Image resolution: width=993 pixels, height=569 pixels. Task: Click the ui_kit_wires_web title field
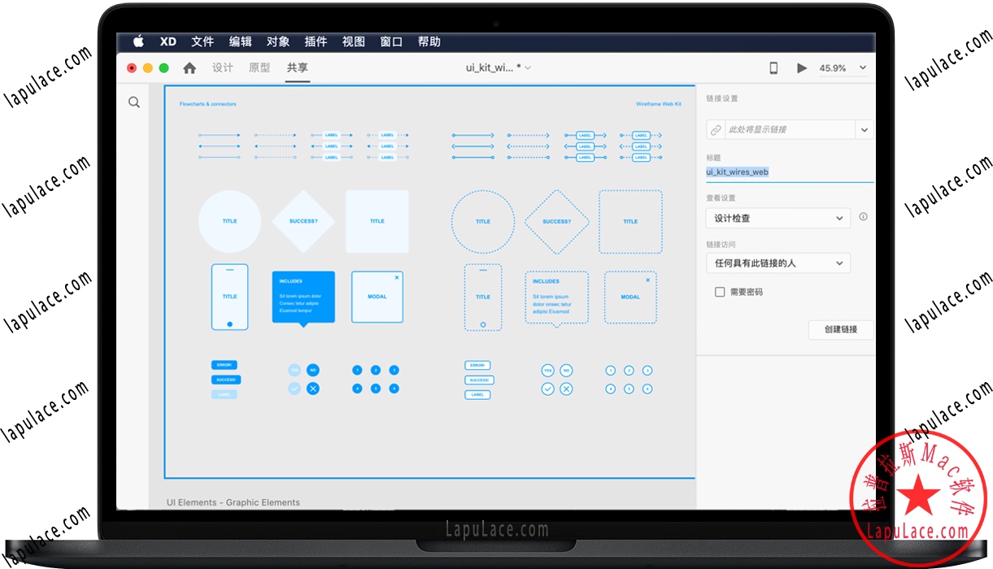point(738,172)
